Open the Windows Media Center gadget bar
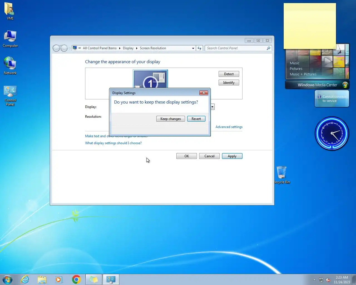Image resolution: width=356 pixels, height=285 pixels. pyautogui.click(x=317, y=85)
